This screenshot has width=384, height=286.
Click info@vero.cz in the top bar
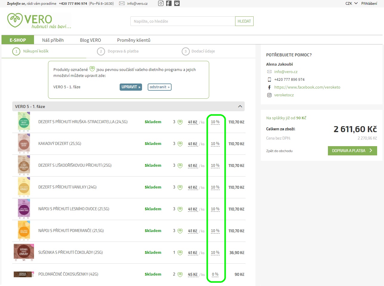(137, 4)
